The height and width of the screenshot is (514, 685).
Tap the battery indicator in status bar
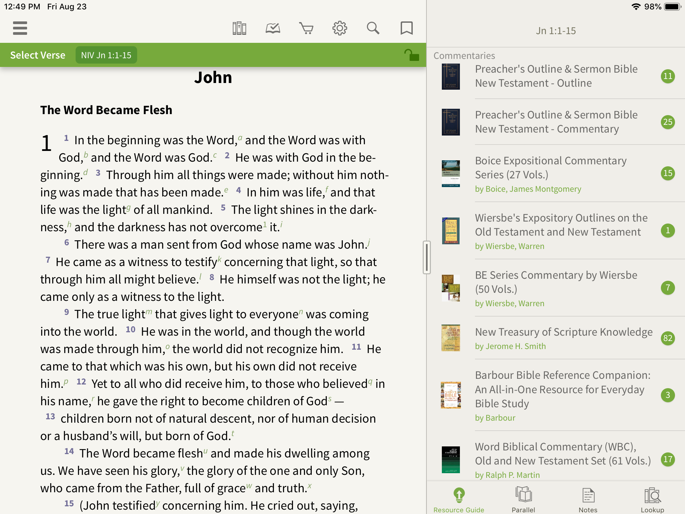coord(673,7)
